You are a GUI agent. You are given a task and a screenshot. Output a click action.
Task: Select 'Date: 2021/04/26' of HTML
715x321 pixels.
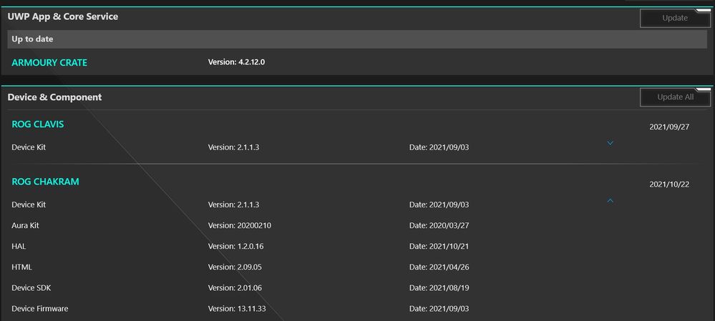pyautogui.click(x=439, y=267)
